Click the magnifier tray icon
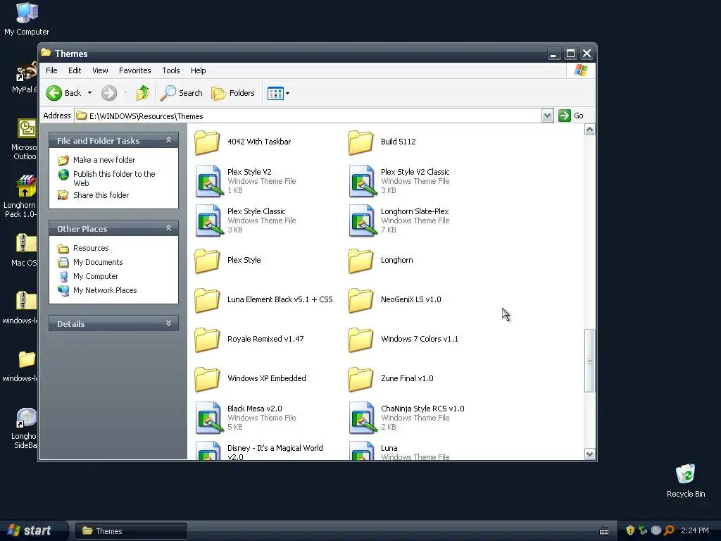The width and height of the screenshot is (721, 541). (x=669, y=530)
